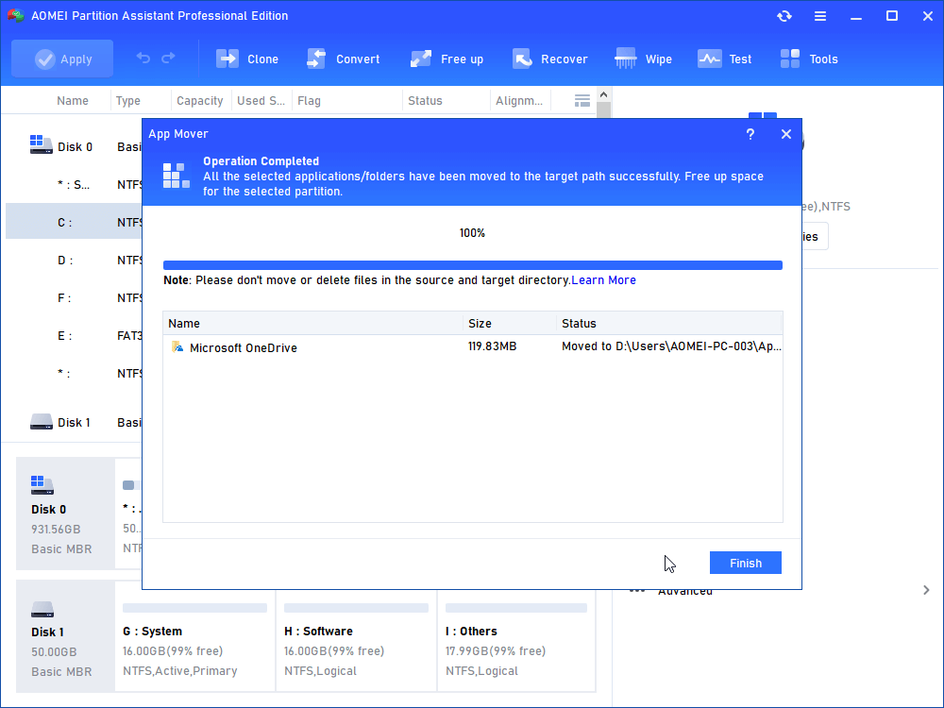Open the Wipe tool
The image size is (944, 708).
[643, 59]
